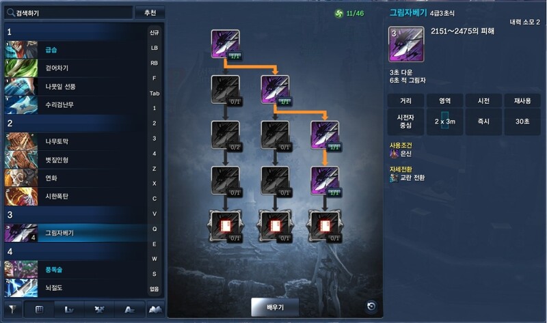Select the 시한폭탄 skill icon

click(x=21, y=197)
